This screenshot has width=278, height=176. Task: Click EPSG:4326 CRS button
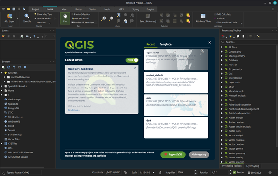pos(255,172)
